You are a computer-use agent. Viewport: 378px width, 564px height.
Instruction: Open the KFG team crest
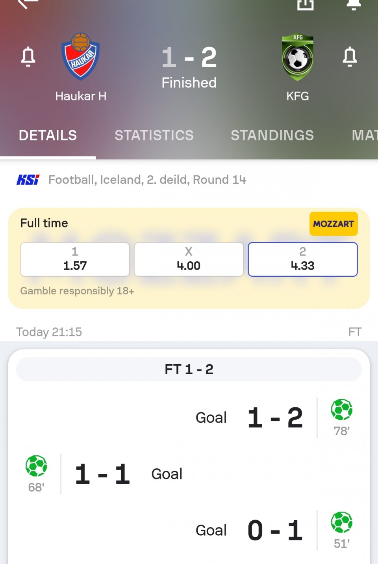pos(298,57)
